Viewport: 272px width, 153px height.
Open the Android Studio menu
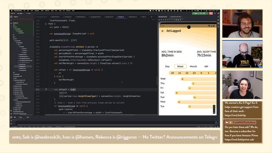[18, 11]
